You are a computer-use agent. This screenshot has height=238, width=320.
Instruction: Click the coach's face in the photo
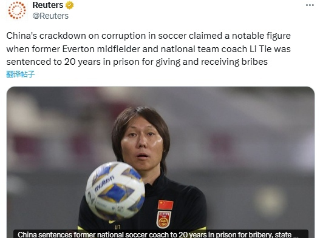pyautogui.click(x=142, y=147)
